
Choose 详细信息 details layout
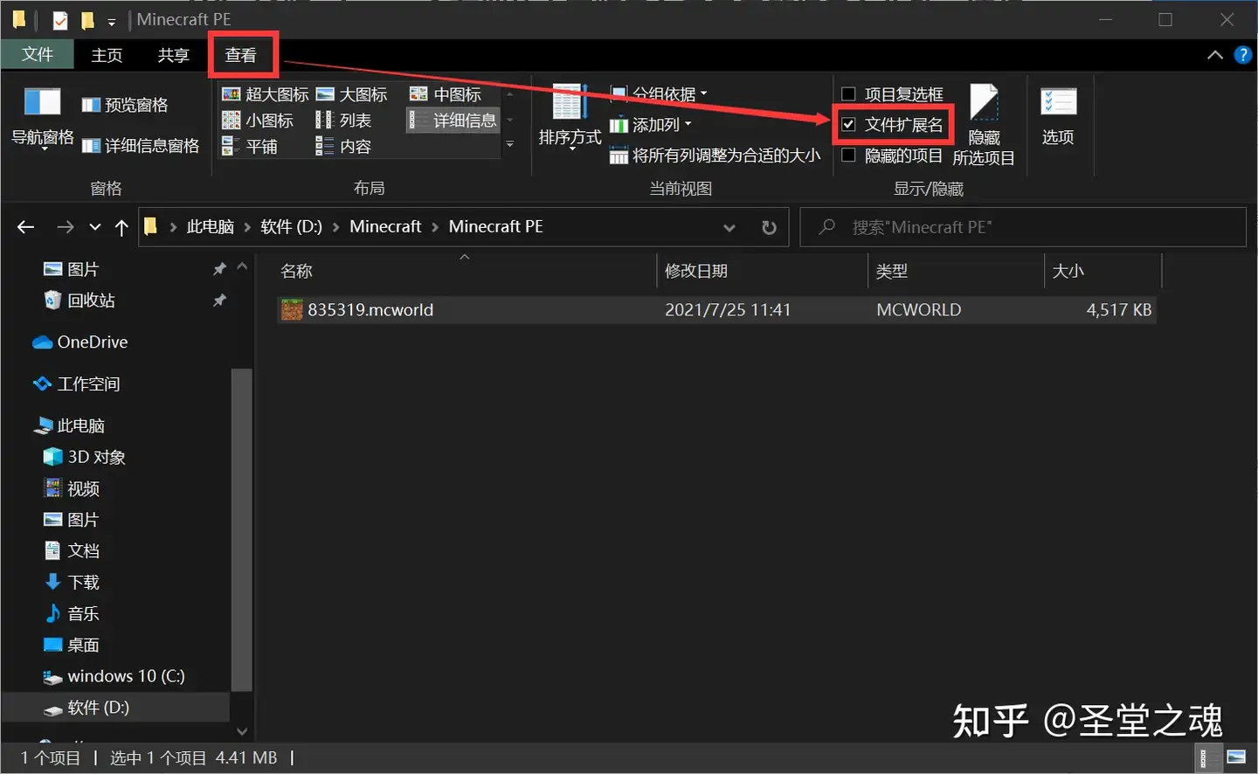pos(453,121)
